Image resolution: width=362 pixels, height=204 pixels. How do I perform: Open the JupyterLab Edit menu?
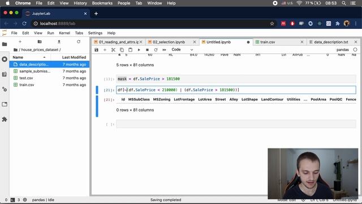[x=25, y=33]
